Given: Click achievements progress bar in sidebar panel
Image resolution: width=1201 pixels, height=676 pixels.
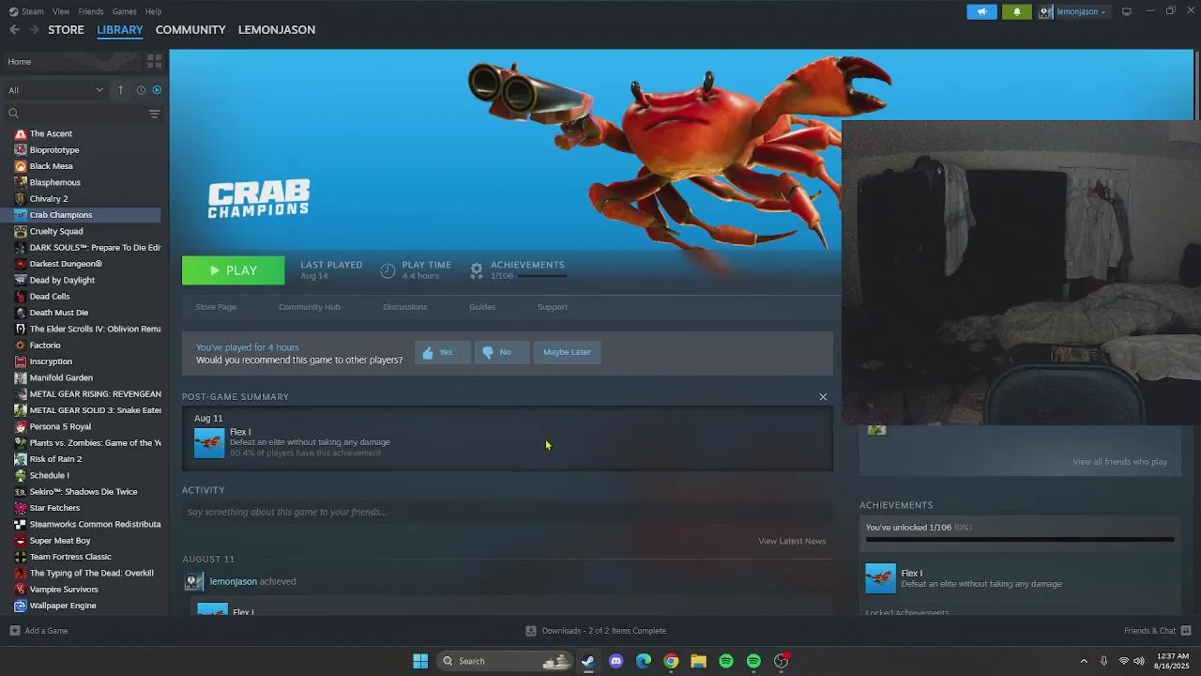Looking at the screenshot, I should pyautogui.click(x=1020, y=540).
